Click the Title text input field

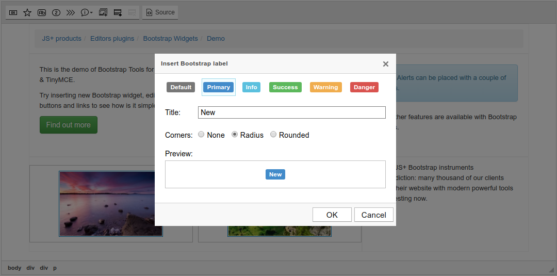pyautogui.click(x=291, y=112)
